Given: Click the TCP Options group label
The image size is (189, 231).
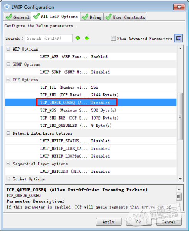Looking at the screenshot, I should 25,80.
